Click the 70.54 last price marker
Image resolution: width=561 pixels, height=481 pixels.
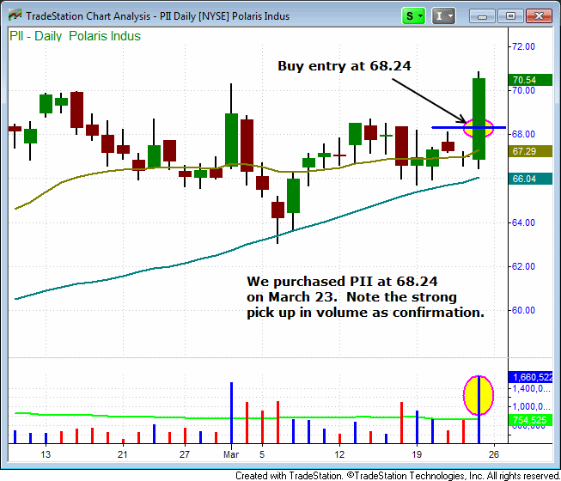[524, 80]
